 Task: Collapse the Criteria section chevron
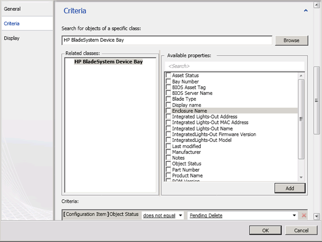click(x=305, y=10)
